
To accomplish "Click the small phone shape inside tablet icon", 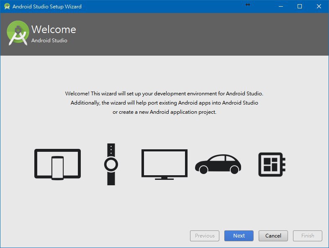I will pos(57,168).
